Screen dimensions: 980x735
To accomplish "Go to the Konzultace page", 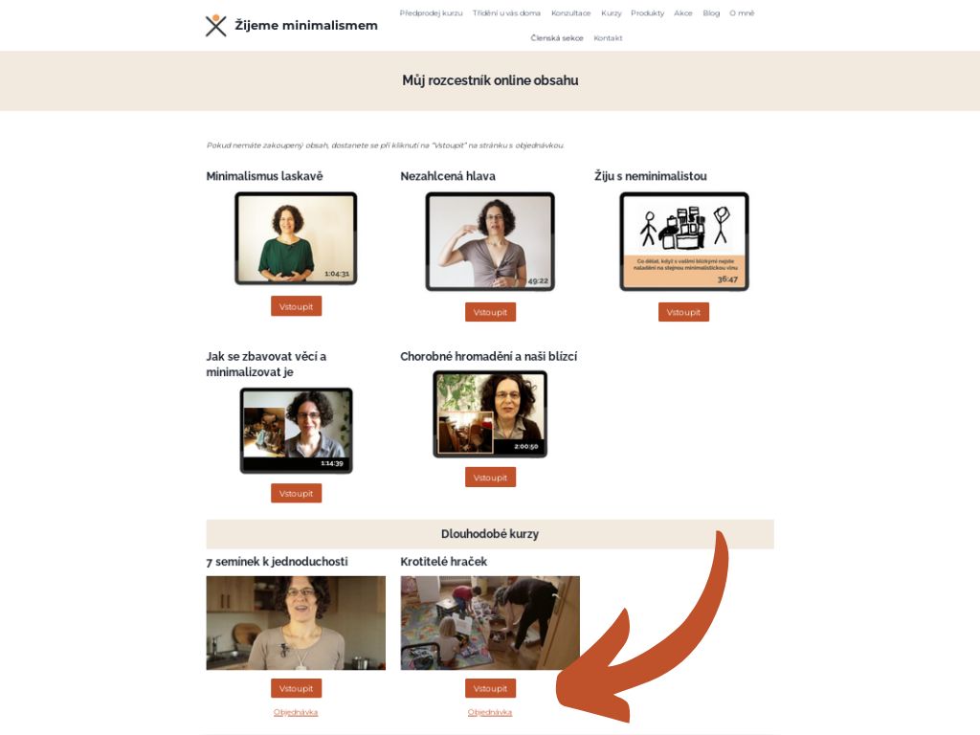I will [570, 13].
